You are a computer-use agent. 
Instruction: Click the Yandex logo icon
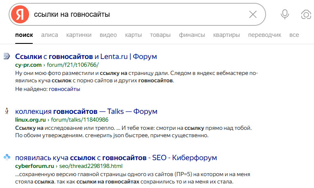pyautogui.click(x=20, y=15)
